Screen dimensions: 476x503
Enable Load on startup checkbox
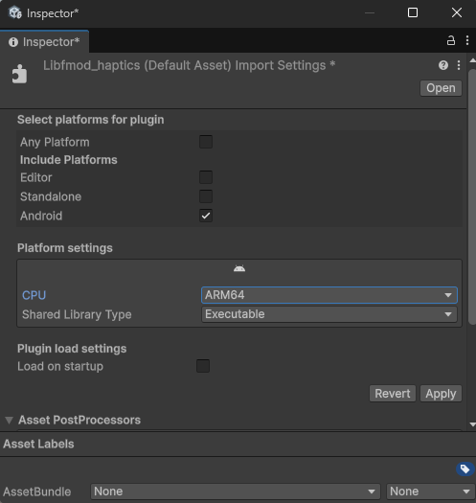point(203,366)
